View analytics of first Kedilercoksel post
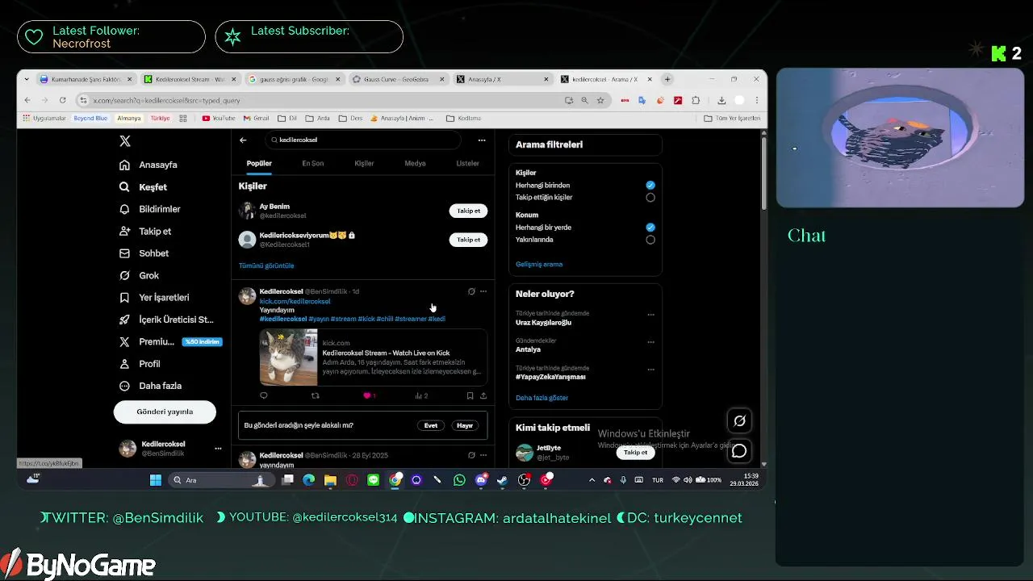 (421, 395)
